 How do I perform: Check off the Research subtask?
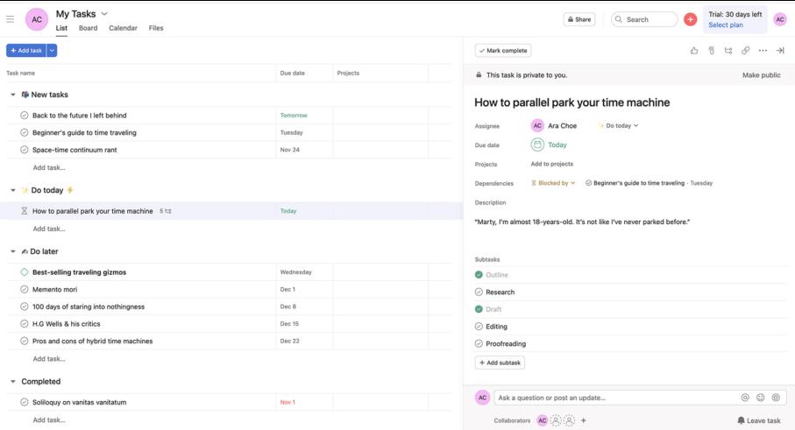479,292
